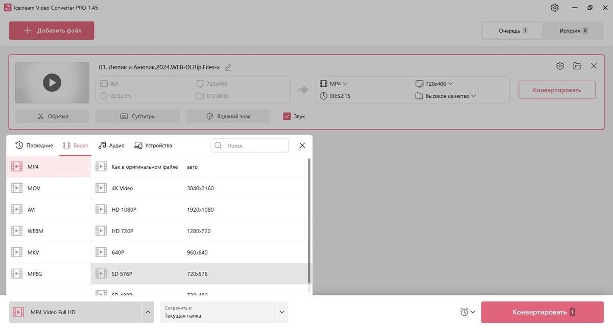This screenshot has height=329, width=613.
Task: Remove the file with the X icon
Action: [594, 66]
